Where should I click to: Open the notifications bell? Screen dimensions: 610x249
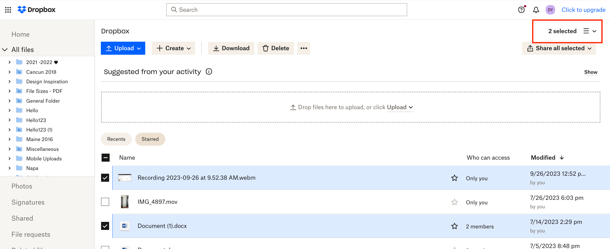[536, 10]
